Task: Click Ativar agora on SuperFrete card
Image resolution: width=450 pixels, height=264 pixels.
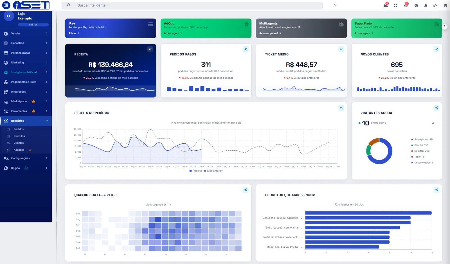Action: coord(364,33)
